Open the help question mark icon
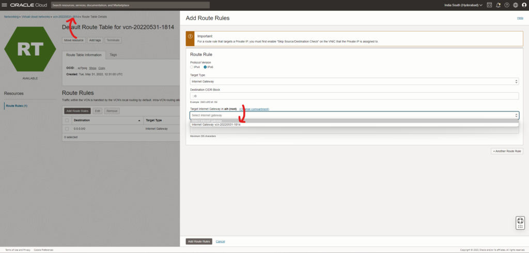This screenshot has height=253, width=529. click(507, 5)
